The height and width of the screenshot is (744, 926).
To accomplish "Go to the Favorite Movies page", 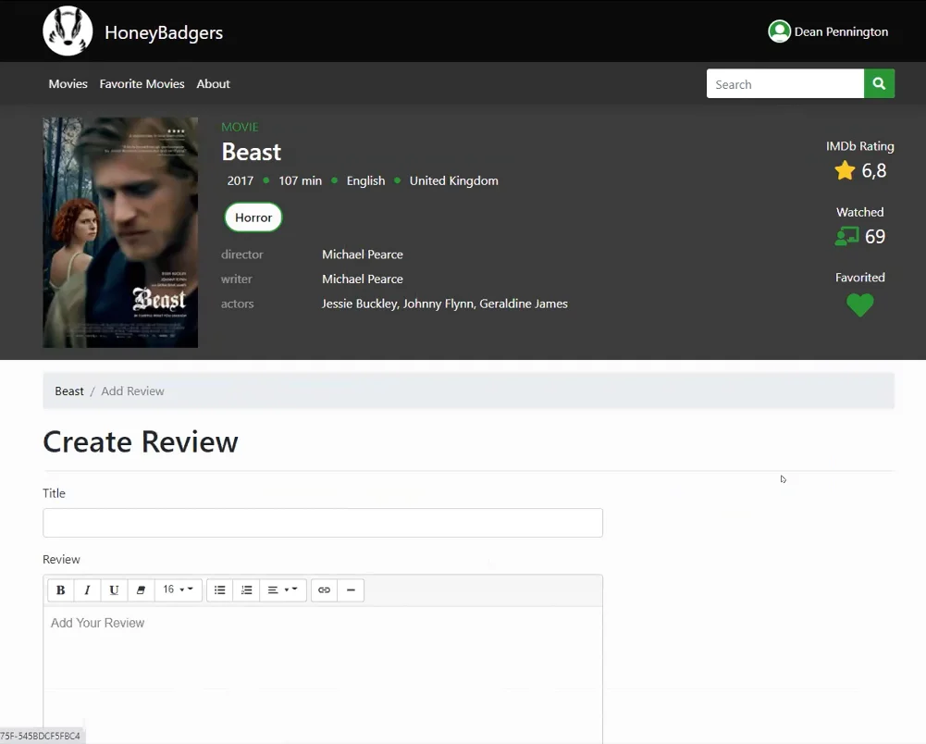I will 142,84.
